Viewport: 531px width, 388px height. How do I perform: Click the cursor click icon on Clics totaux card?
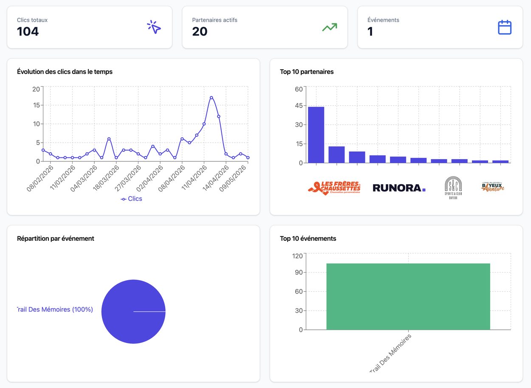tap(154, 27)
